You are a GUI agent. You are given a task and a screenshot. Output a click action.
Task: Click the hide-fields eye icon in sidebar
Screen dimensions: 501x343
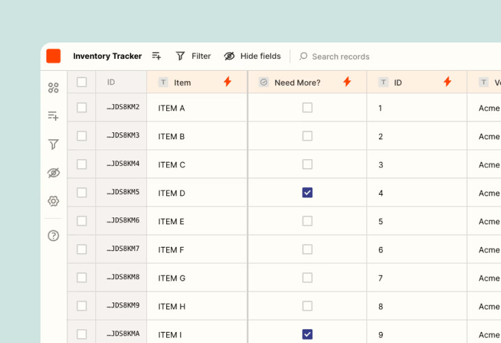point(54,173)
